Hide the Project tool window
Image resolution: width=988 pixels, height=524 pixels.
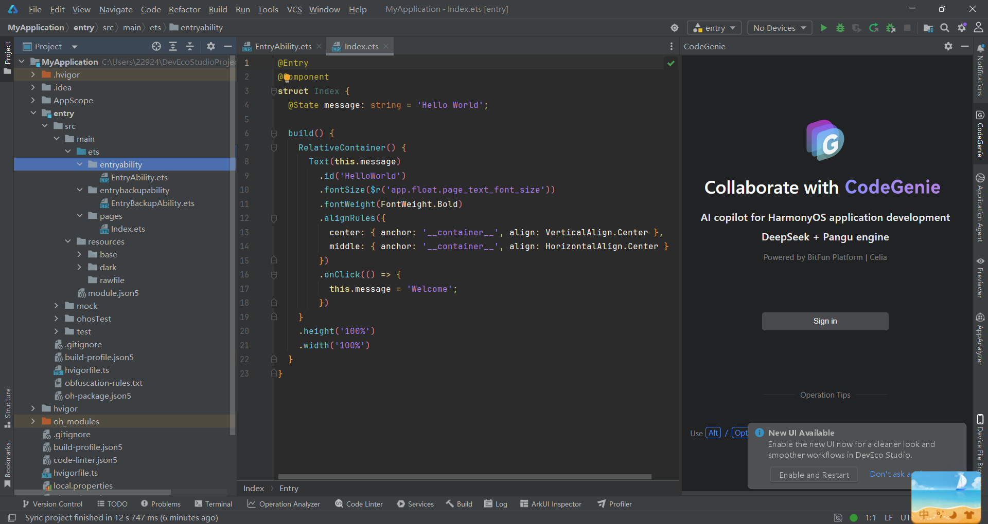tap(227, 46)
